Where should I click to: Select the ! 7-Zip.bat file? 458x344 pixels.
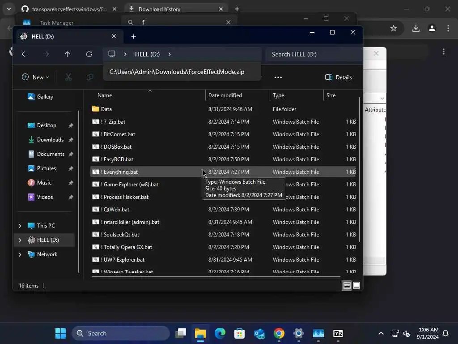223,122
